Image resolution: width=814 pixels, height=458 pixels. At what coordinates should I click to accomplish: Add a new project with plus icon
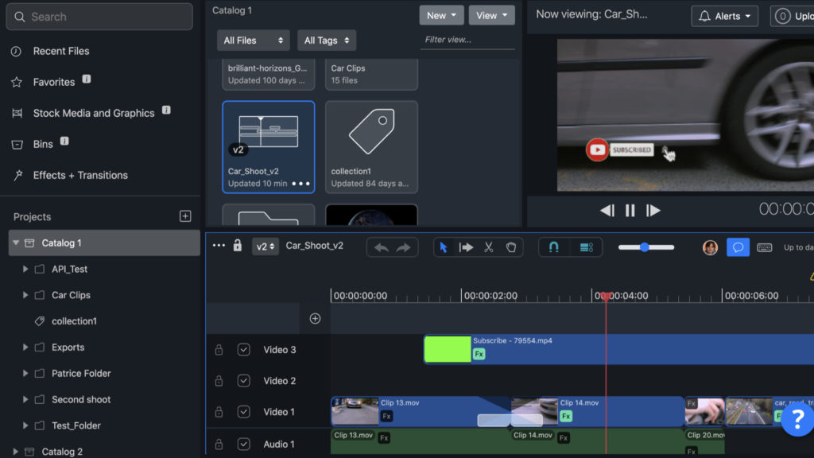pos(185,216)
